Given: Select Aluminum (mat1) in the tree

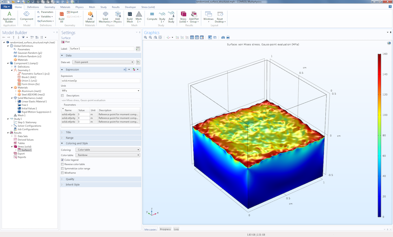Looking at the screenshot, I should tap(29, 91).
